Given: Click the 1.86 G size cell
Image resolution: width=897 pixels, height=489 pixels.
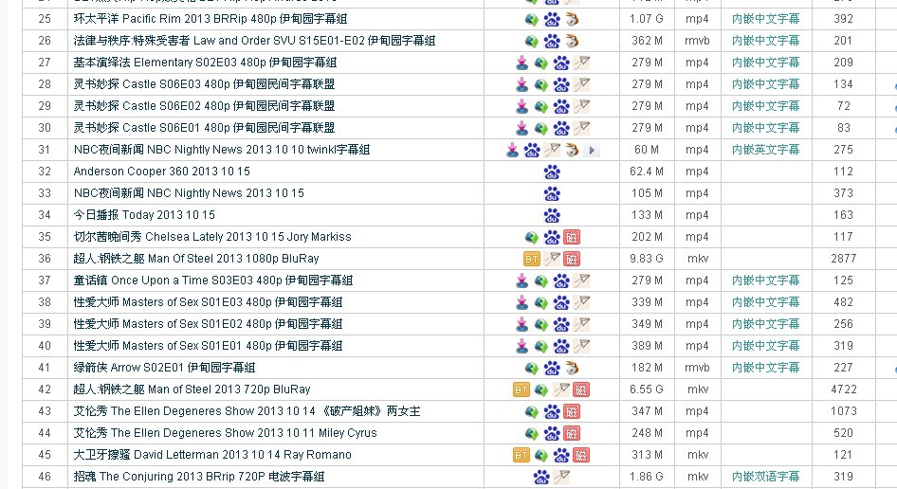Looking at the screenshot, I should [x=647, y=477].
